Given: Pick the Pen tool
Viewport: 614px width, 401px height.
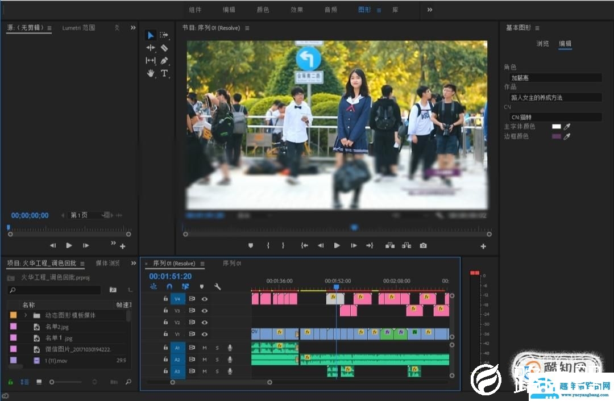Looking at the screenshot, I should [x=164, y=61].
